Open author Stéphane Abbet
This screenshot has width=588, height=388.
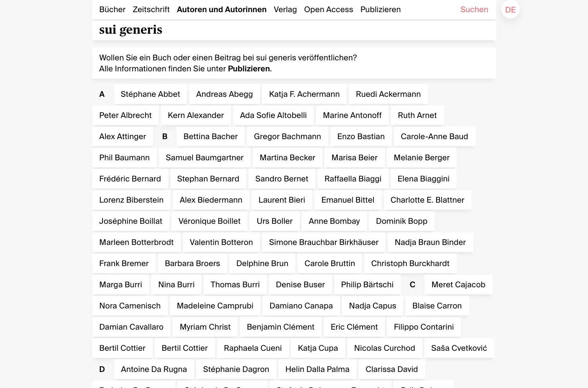150,94
